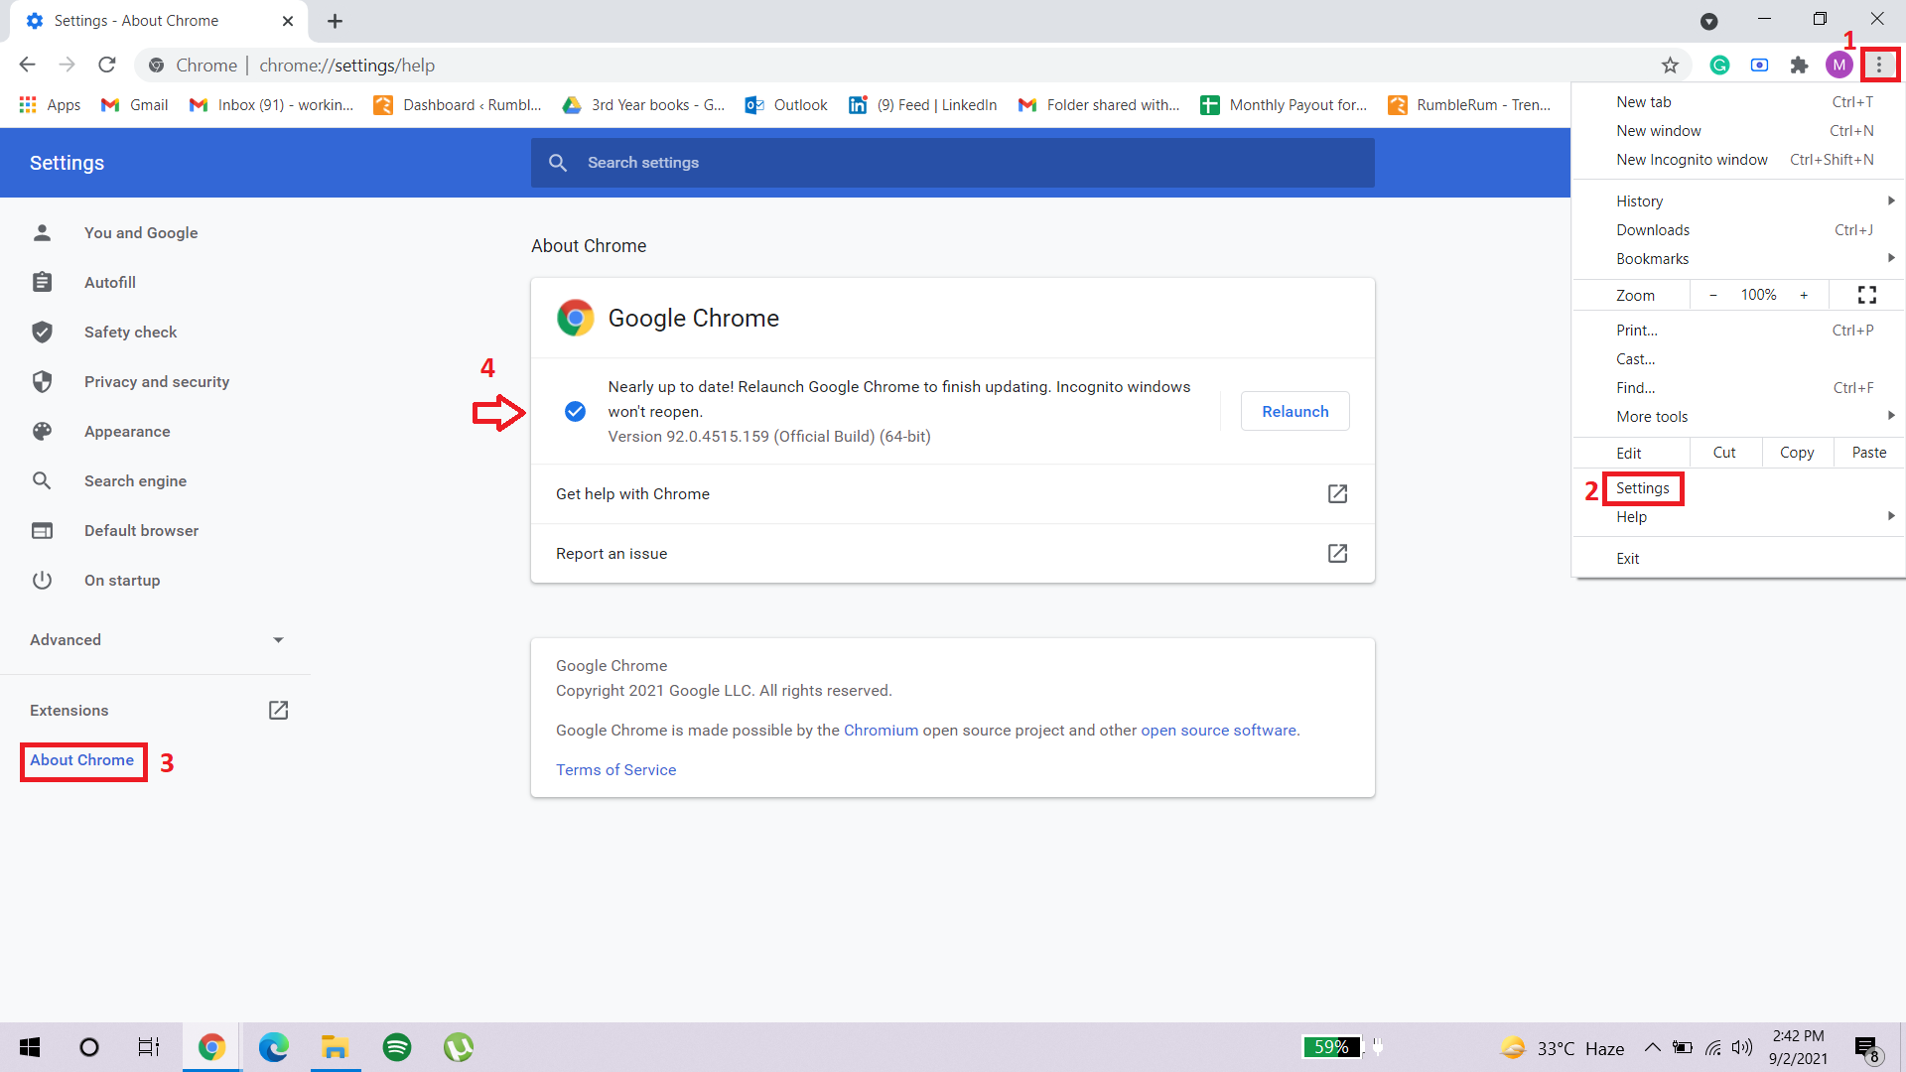This screenshot has width=1906, height=1072.
Task: Click Copy in the Edit row
Action: tap(1797, 453)
